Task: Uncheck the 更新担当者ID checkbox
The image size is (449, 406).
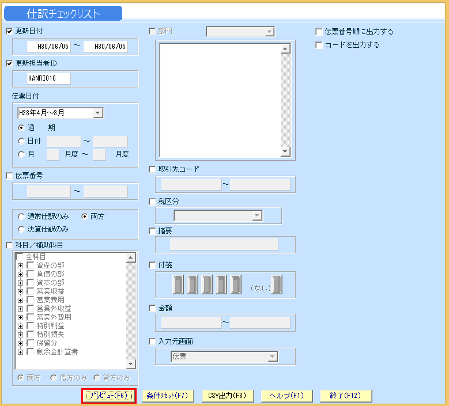Action: (9, 63)
